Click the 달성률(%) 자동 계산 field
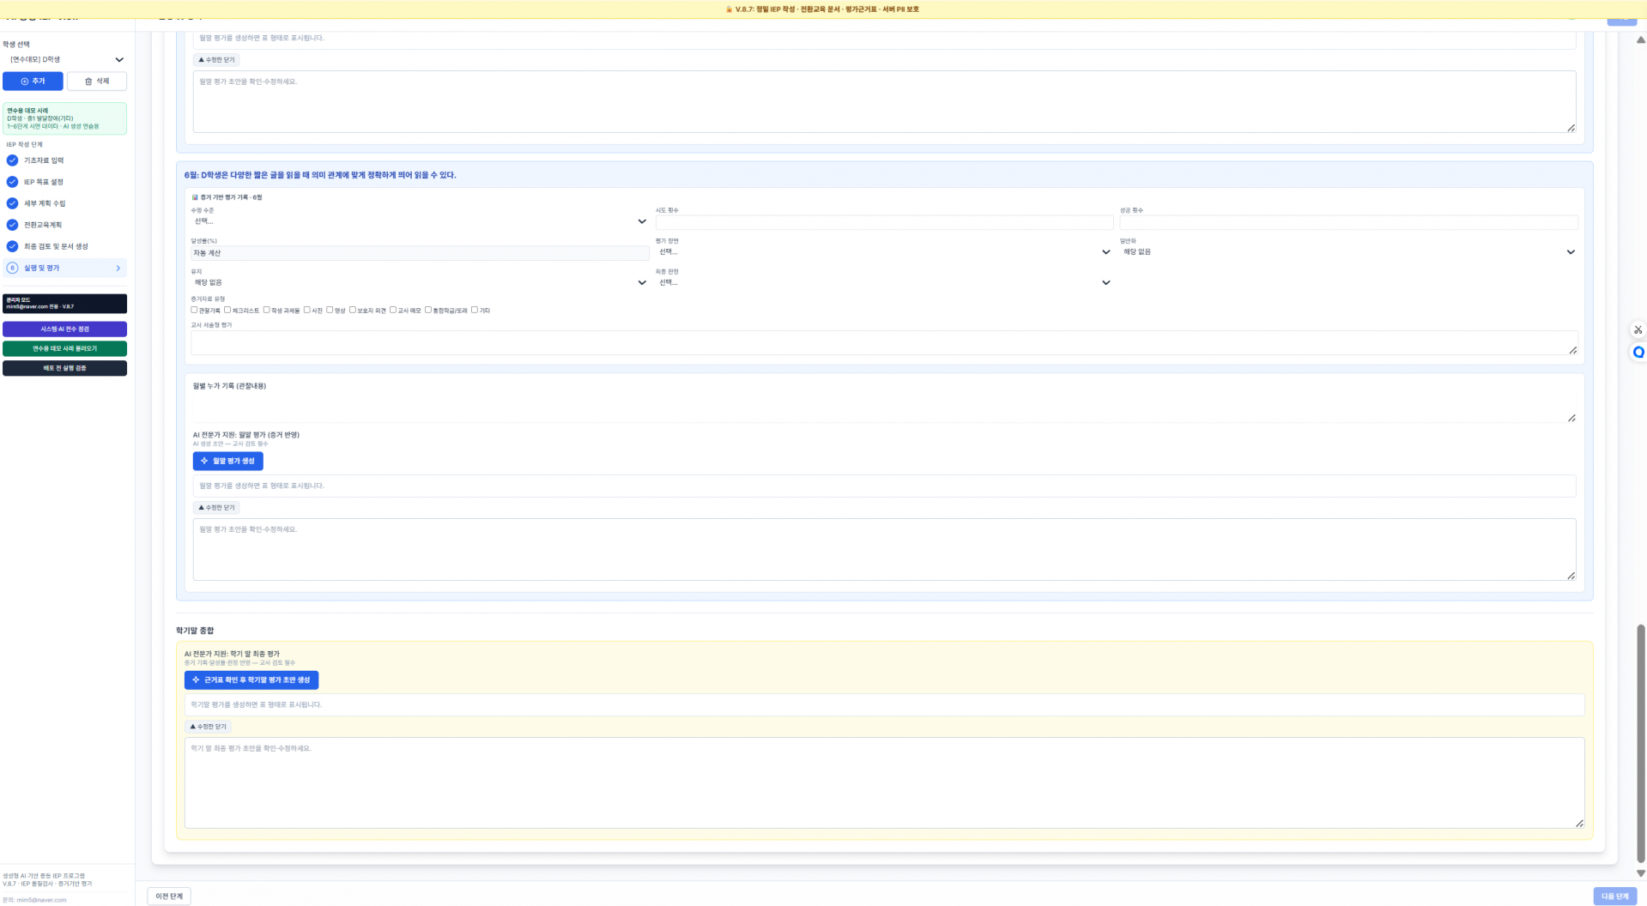Viewport: 1647px width, 906px height. (x=420, y=253)
